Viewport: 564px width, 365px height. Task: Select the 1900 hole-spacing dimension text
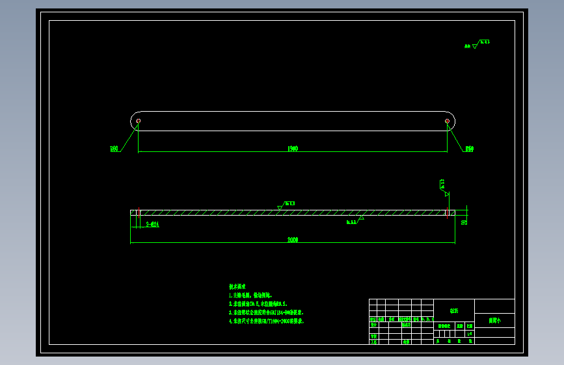[293, 148]
